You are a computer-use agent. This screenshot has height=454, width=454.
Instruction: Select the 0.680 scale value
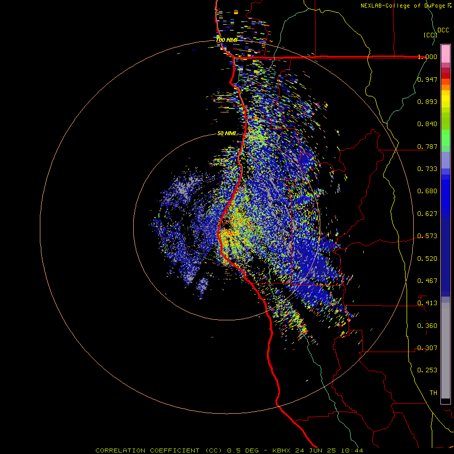(x=427, y=191)
